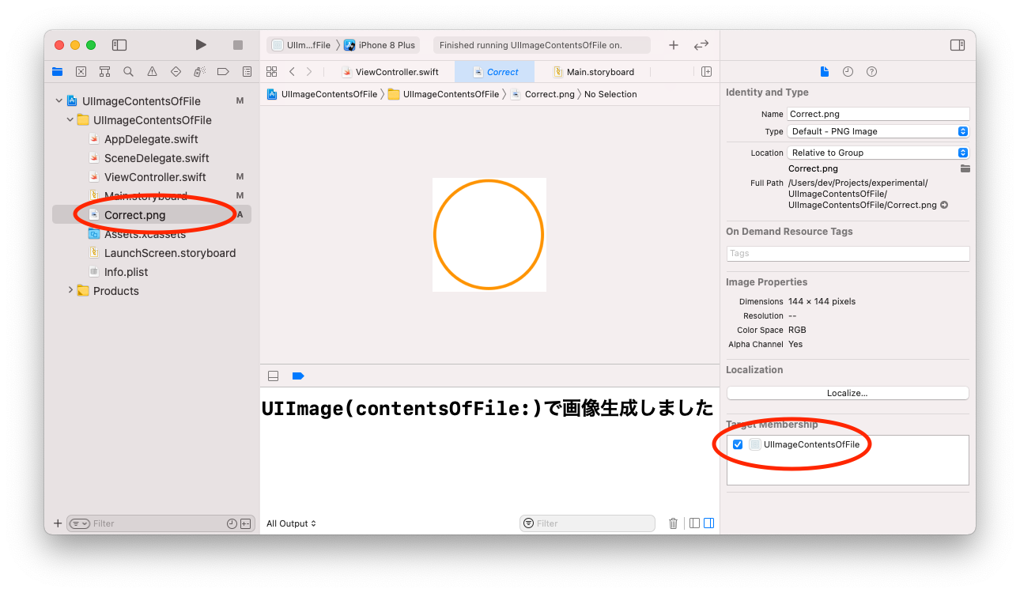The width and height of the screenshot is (1020, 593).
Task: Toggle the navigator sidebar visibility
Action: coord(119,45)
